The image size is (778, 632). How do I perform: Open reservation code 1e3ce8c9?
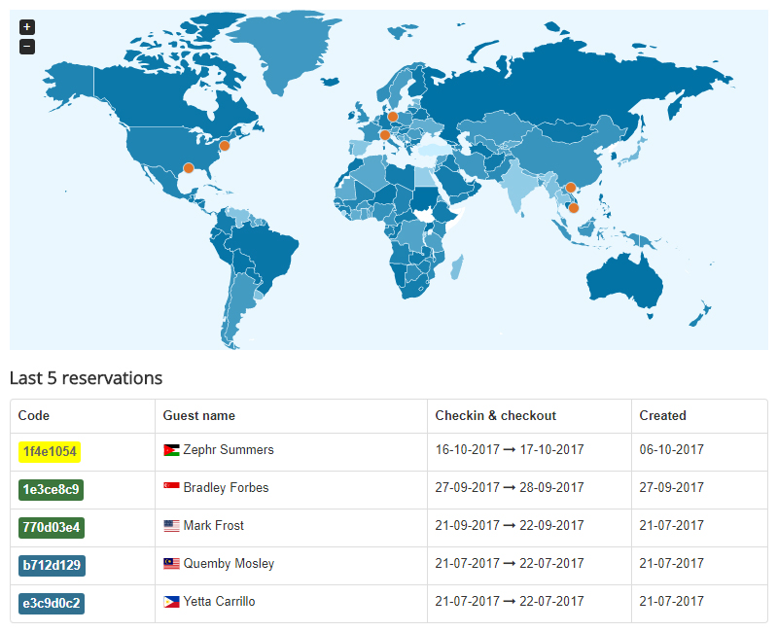click(51, 488)
